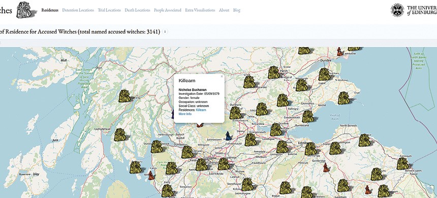Click yellow witch cluster east of Glasgow
The width and height of the screenshot is (437, 198).
pyautogui.click(x=224, y=164)
